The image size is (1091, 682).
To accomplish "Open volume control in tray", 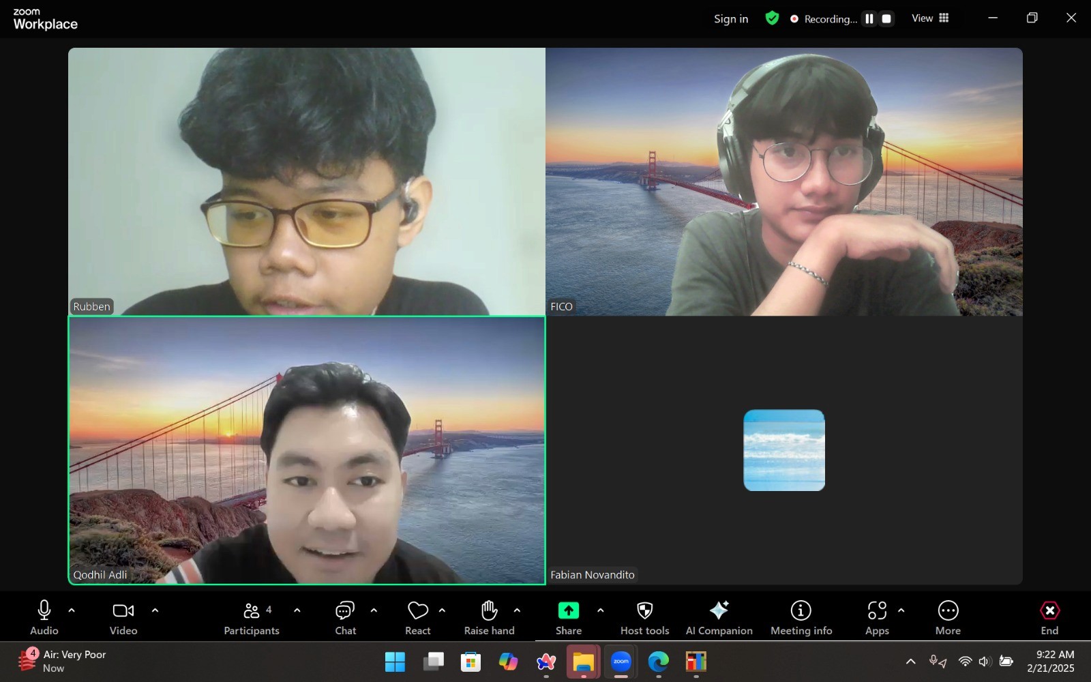I will (984, 662).
